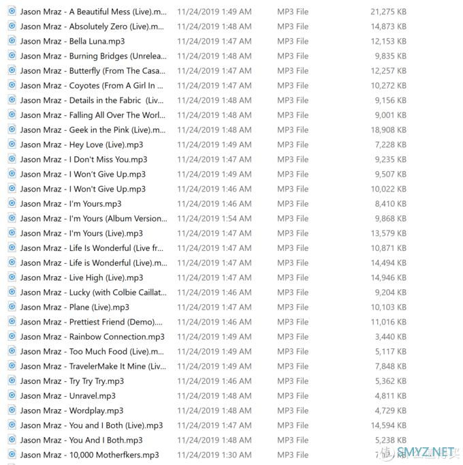
Task: Click the size value '18,908 KB'
Action: (388, 130)
